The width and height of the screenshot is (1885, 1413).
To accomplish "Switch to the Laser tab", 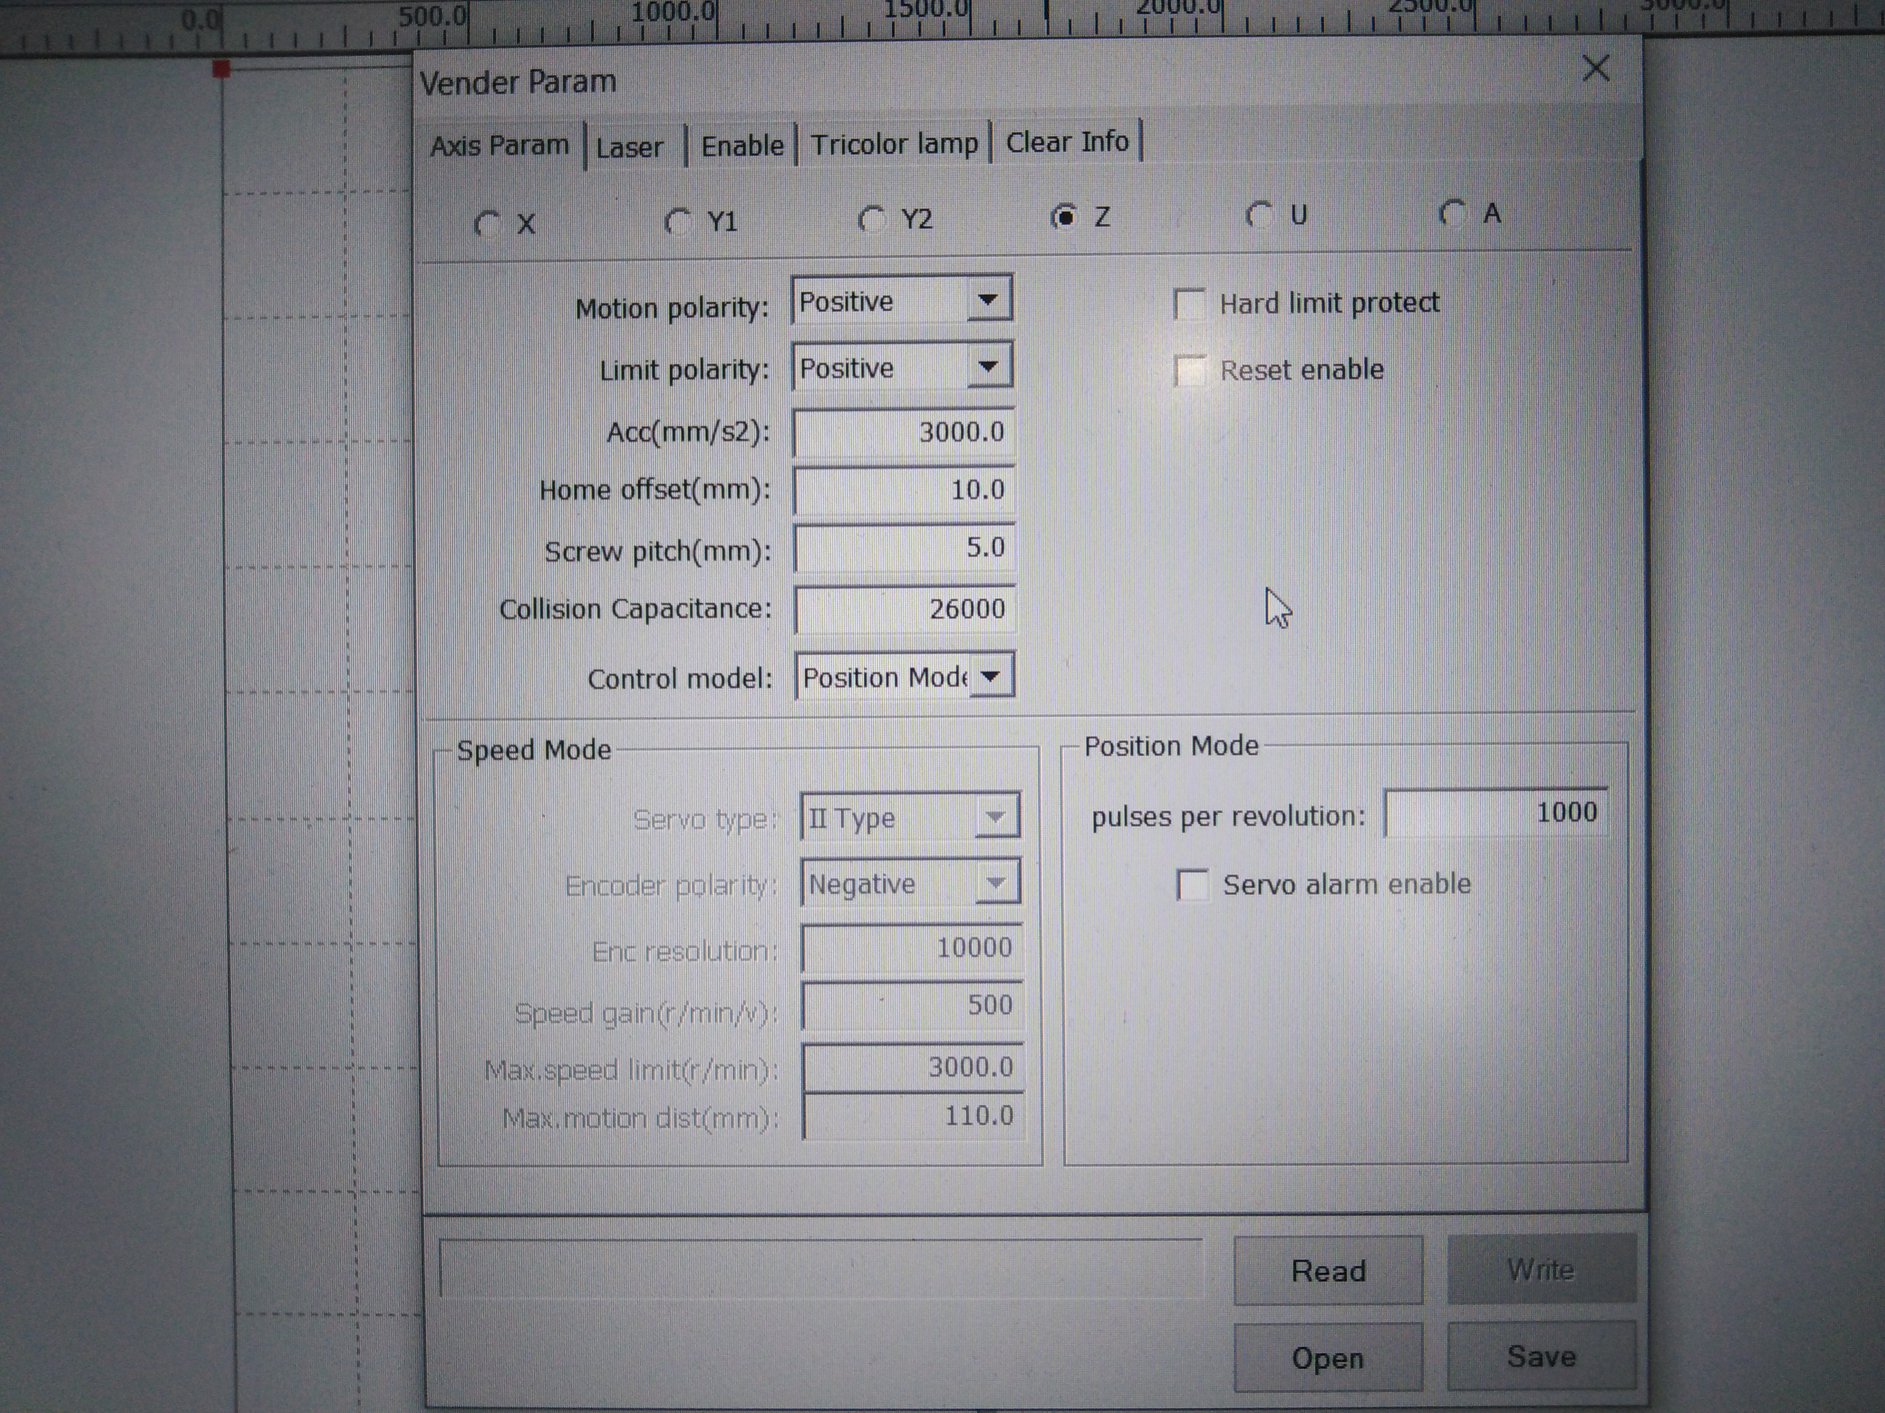I will pos(629,147).
